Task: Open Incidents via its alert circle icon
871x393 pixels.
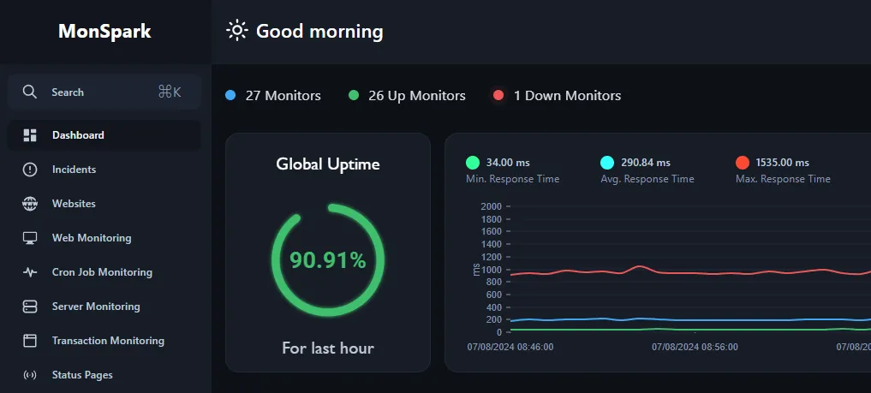Action: [30, 170]
